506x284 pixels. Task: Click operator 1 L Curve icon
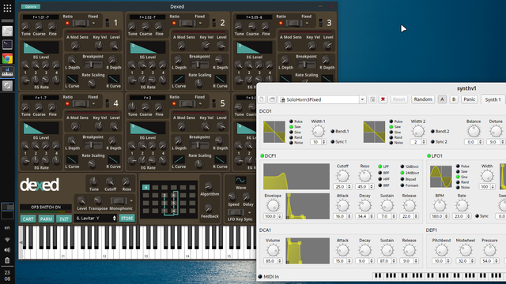point(72,79)
